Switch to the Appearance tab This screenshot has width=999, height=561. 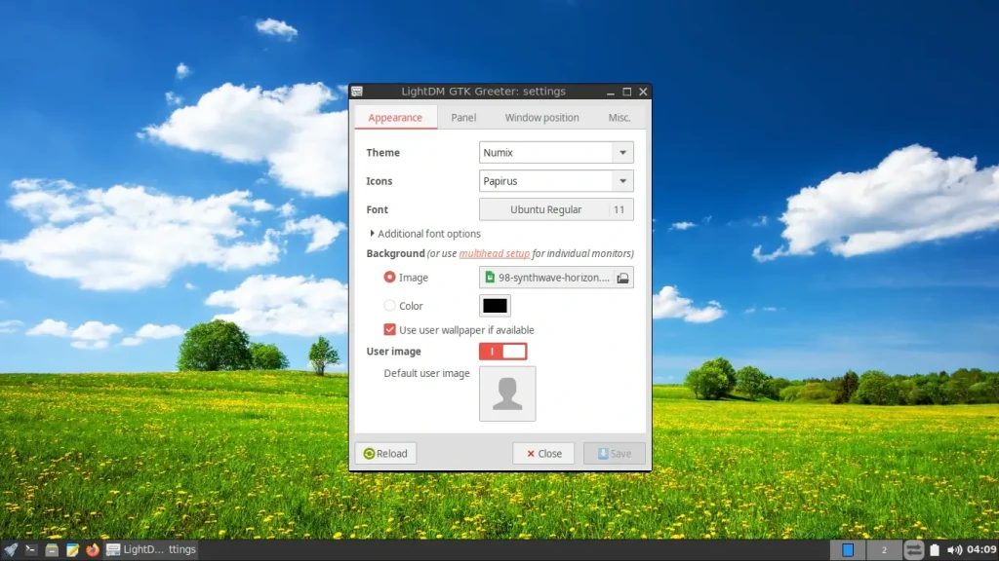click(395, 118)
